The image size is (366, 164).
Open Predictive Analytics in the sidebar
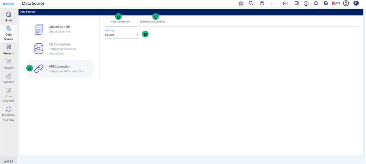tap(8, 113)
